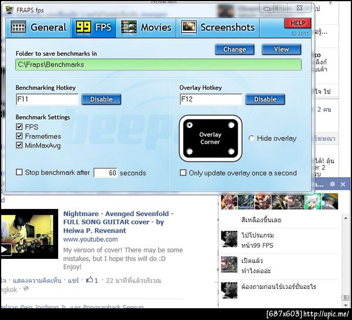Select bottom-left overlay corner
Viewport: 352px width, 320px height.
coord(189,151)
